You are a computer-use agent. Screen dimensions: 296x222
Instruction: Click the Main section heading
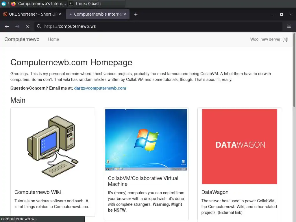tap(18, 100)
